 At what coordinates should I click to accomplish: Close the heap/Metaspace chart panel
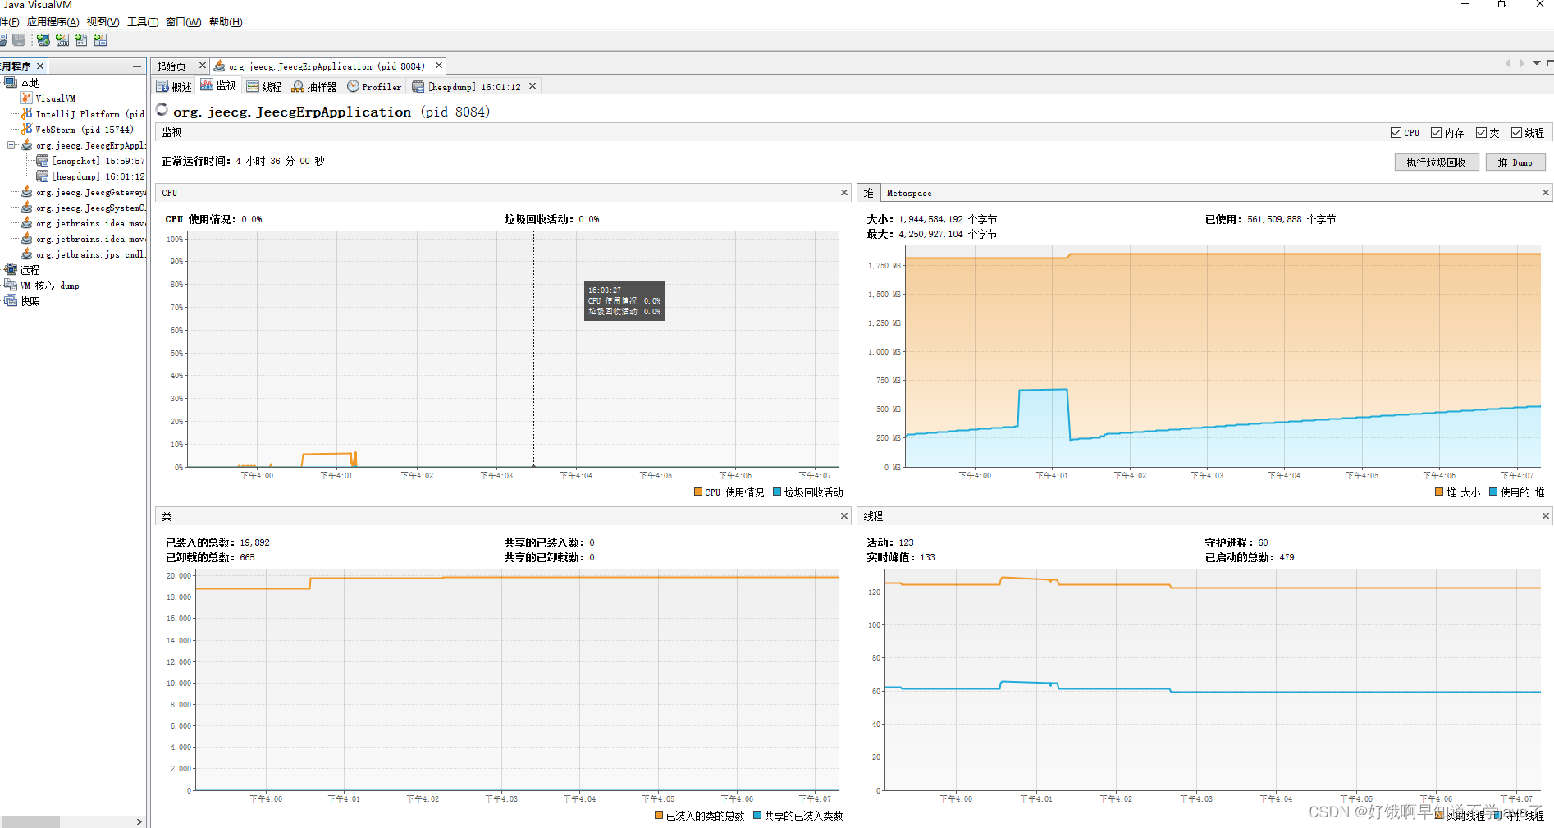pos(1545,193)
